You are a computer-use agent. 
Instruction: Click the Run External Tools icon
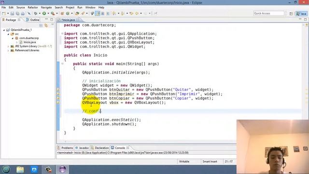click(x=53, y=14)
